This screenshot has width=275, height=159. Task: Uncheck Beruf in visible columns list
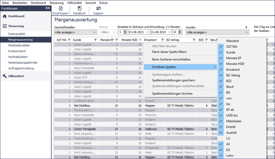[221, 87]
